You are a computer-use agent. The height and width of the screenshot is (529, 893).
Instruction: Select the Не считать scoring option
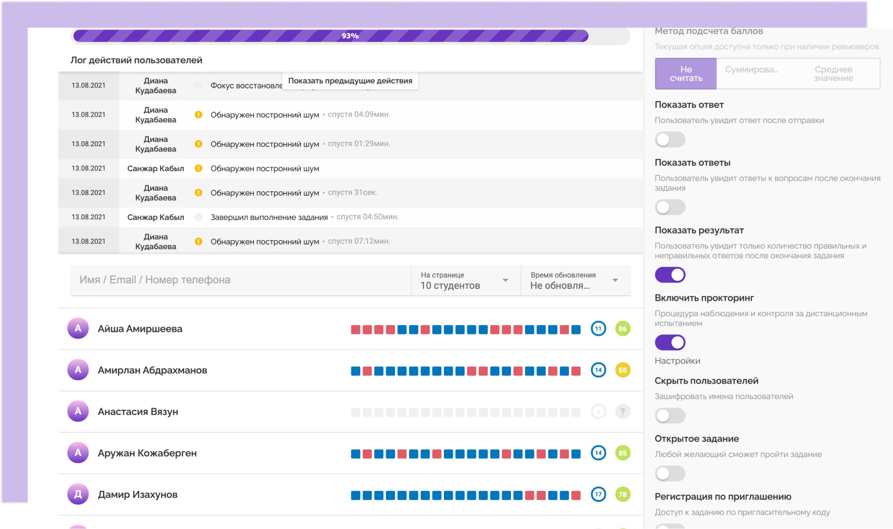point(686,74)
